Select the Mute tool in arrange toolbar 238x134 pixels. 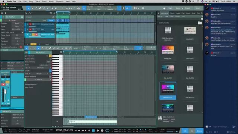48,8
